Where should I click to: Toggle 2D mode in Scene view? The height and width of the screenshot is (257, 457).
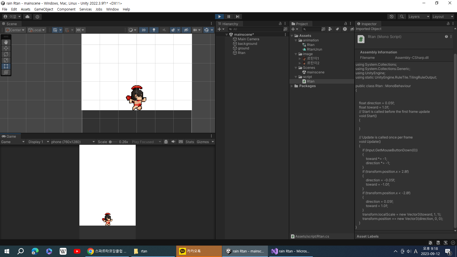click(x=144, y=30)
